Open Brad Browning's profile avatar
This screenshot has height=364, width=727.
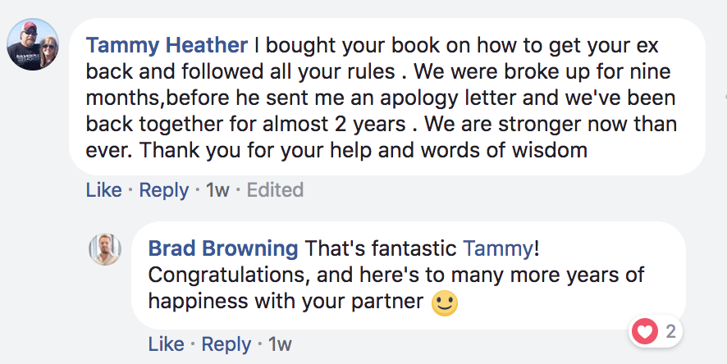pyautogui.click(x=105, y=249)
